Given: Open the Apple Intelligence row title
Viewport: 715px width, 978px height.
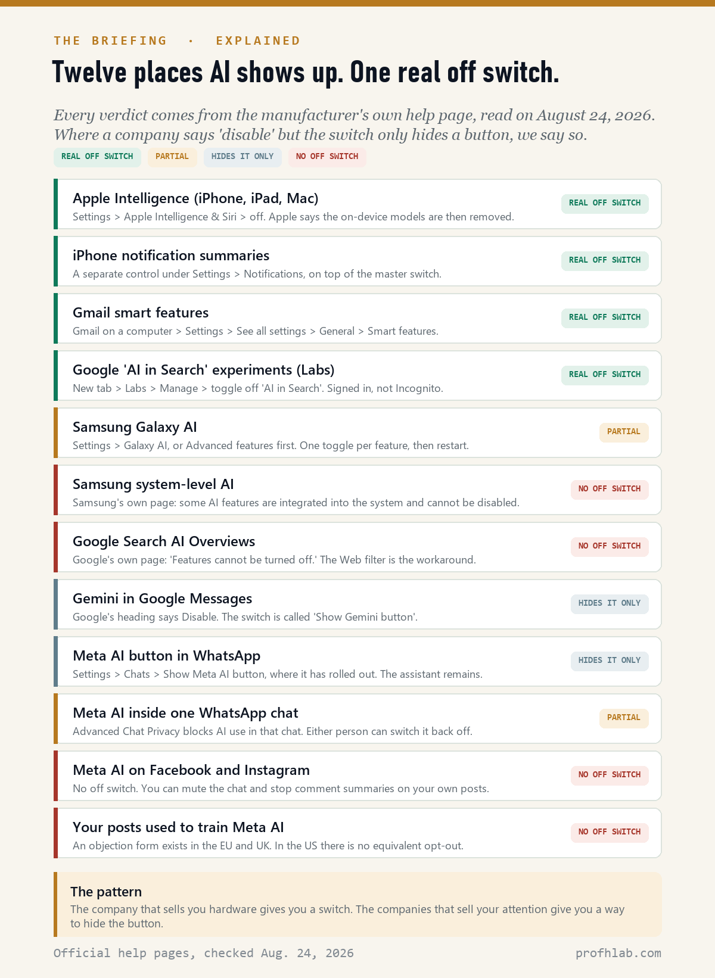Looking at the screenshot, I should click(x=195, y=198).
